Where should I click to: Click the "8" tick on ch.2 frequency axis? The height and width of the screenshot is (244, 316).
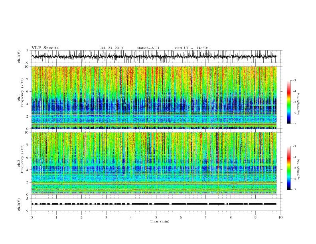click(x=28, y=145)
